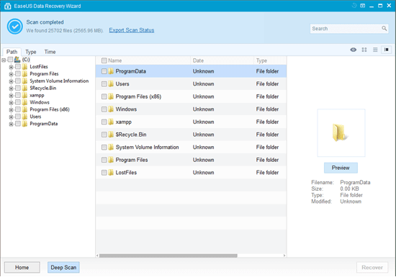Image resolution: width=396 pixels, height=277 pixels.
Task: Click the System Volume Information folder icon in tree
Action: tap(24, 81)
